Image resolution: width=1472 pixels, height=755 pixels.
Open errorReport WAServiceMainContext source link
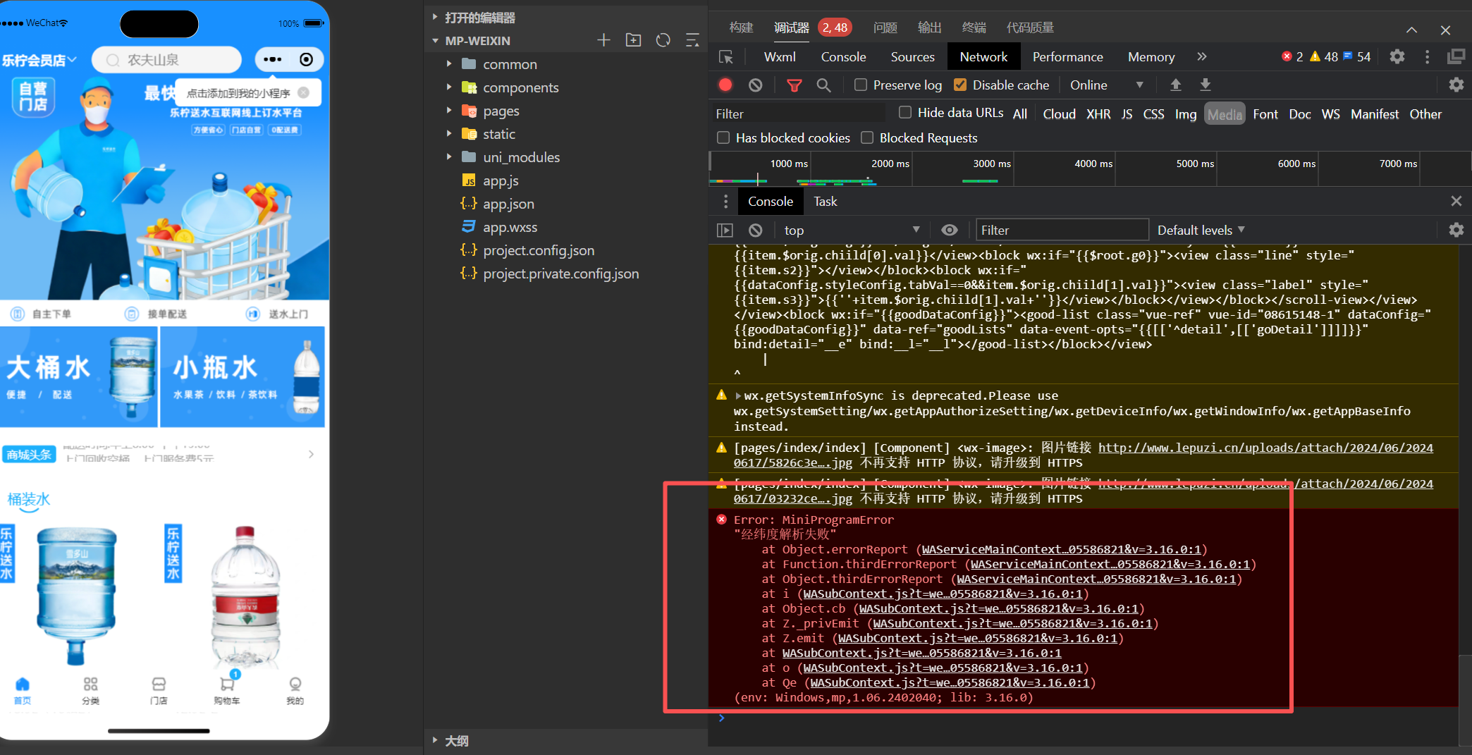1061,550
